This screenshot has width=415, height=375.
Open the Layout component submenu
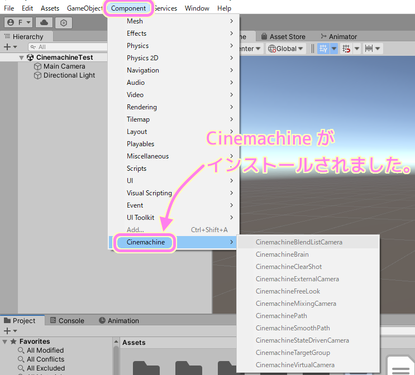(x=174, y=132)
